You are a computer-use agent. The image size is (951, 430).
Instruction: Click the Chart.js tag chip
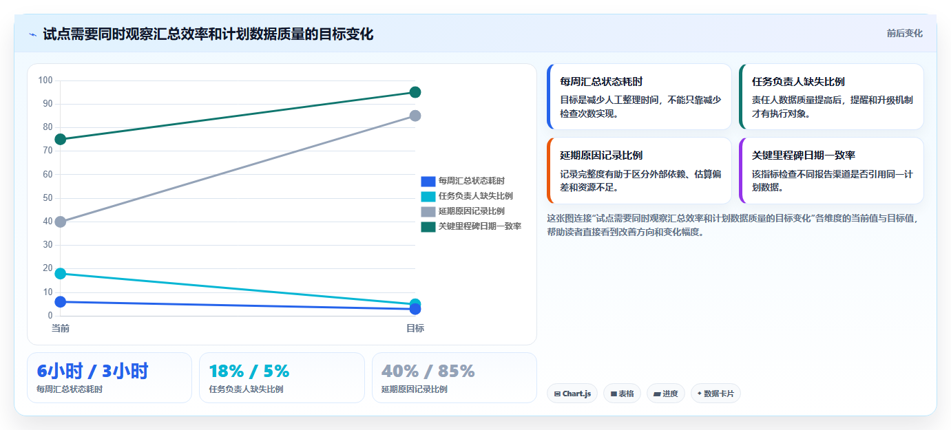click(x=572, y=394)
